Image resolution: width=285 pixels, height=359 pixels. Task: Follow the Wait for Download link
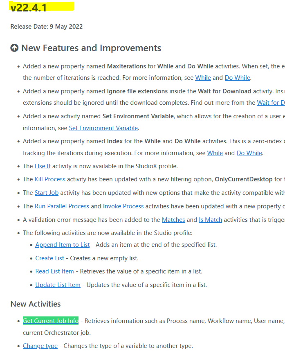(x=271, y=103)
